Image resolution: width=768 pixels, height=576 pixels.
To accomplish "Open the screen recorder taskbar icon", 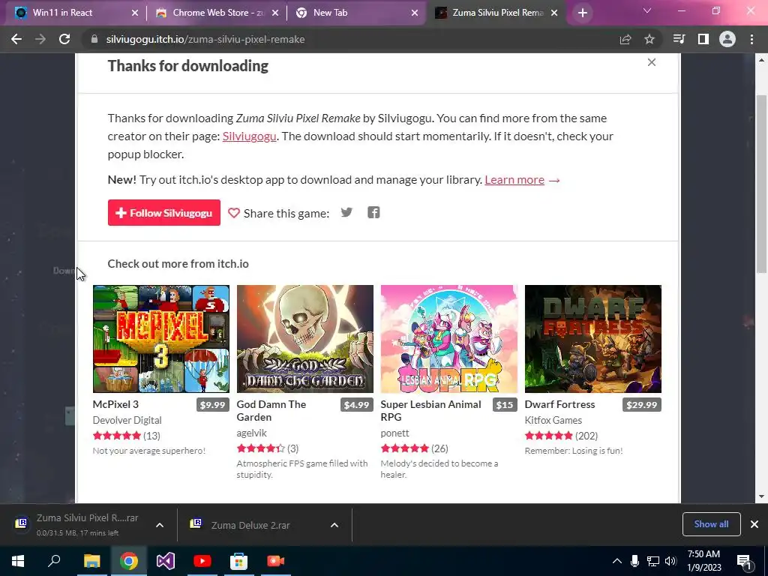I will coord(276,561).
